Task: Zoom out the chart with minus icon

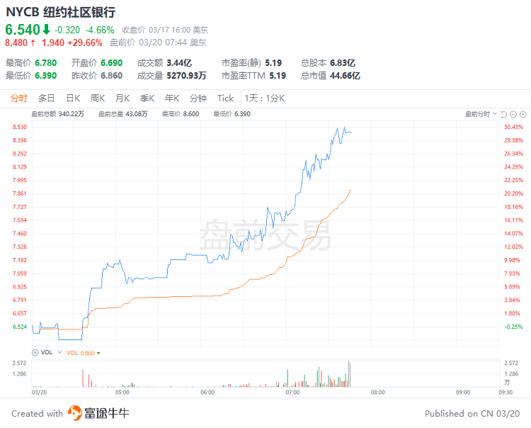Action: 513,114
